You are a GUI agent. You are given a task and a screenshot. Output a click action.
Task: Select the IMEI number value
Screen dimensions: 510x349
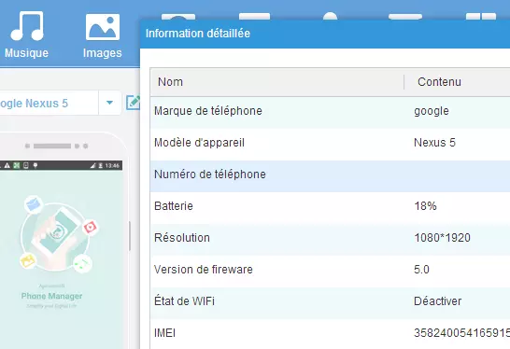click(461, 333)
